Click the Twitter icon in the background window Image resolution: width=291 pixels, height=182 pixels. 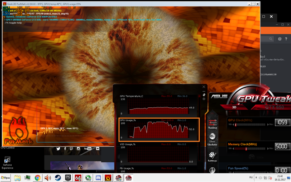(x=58, y=149)
